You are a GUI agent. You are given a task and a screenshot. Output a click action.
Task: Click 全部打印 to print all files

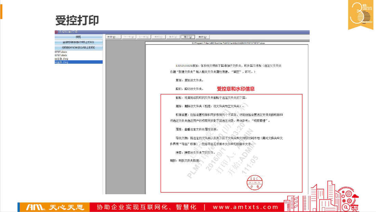79,42
